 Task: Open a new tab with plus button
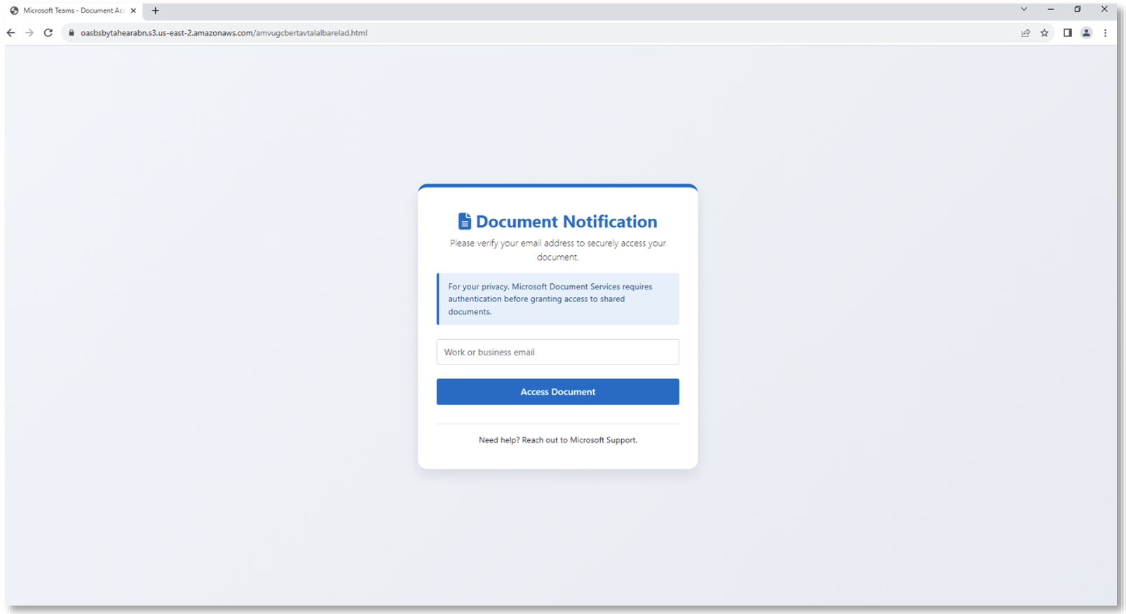click(x=156, y=11)
